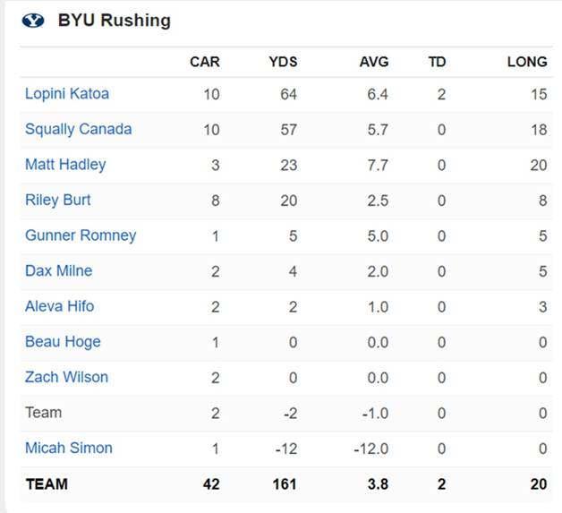Select the Micah Simon link
The width and height of the screenshot is (562, 513).
[x=69, y=448]
